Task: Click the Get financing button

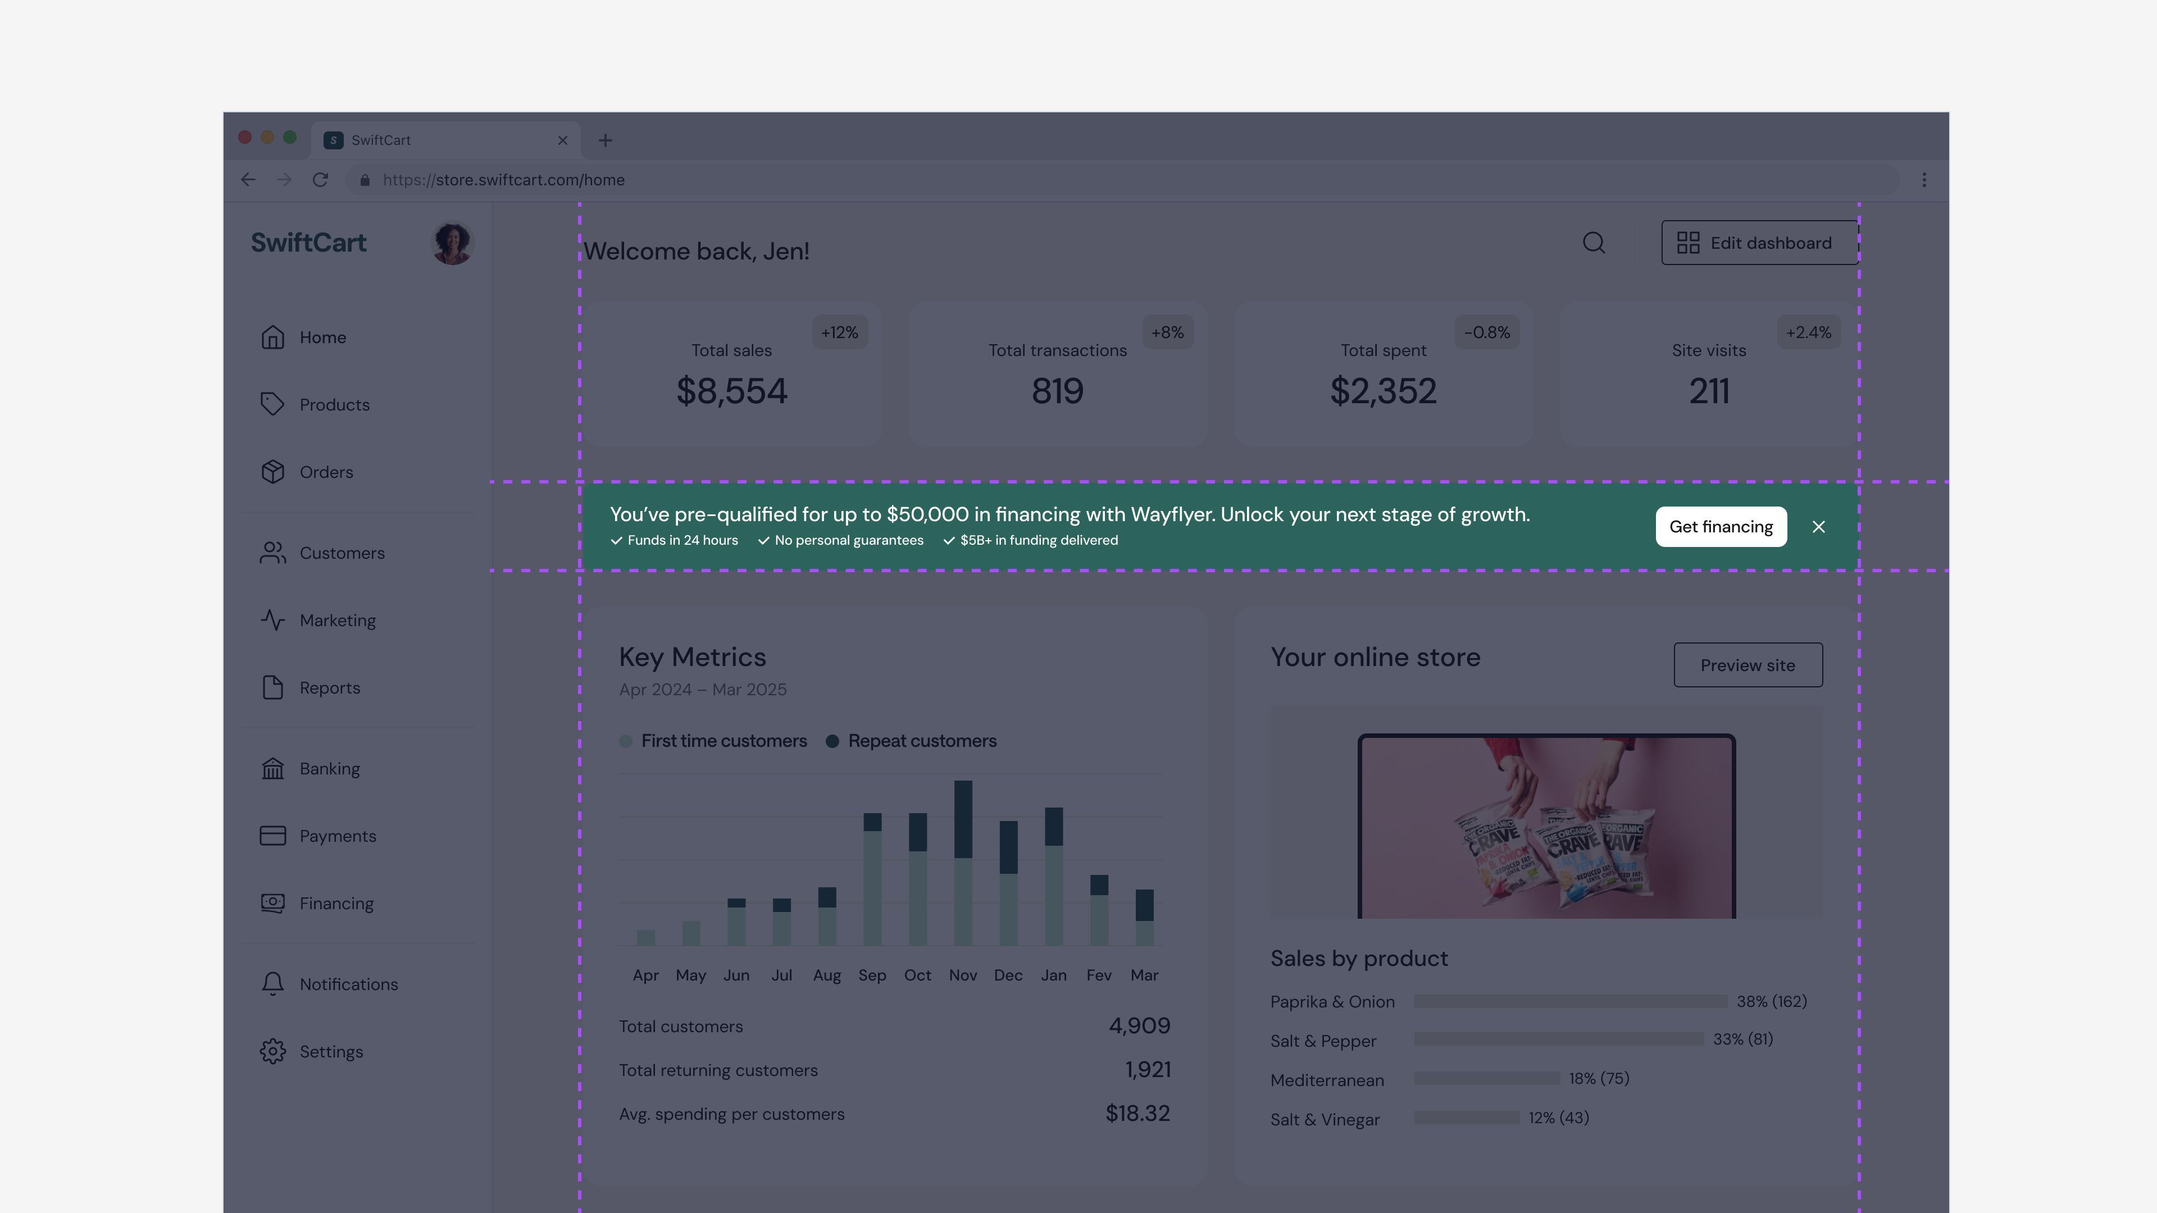Action: tap(1721, 527)
